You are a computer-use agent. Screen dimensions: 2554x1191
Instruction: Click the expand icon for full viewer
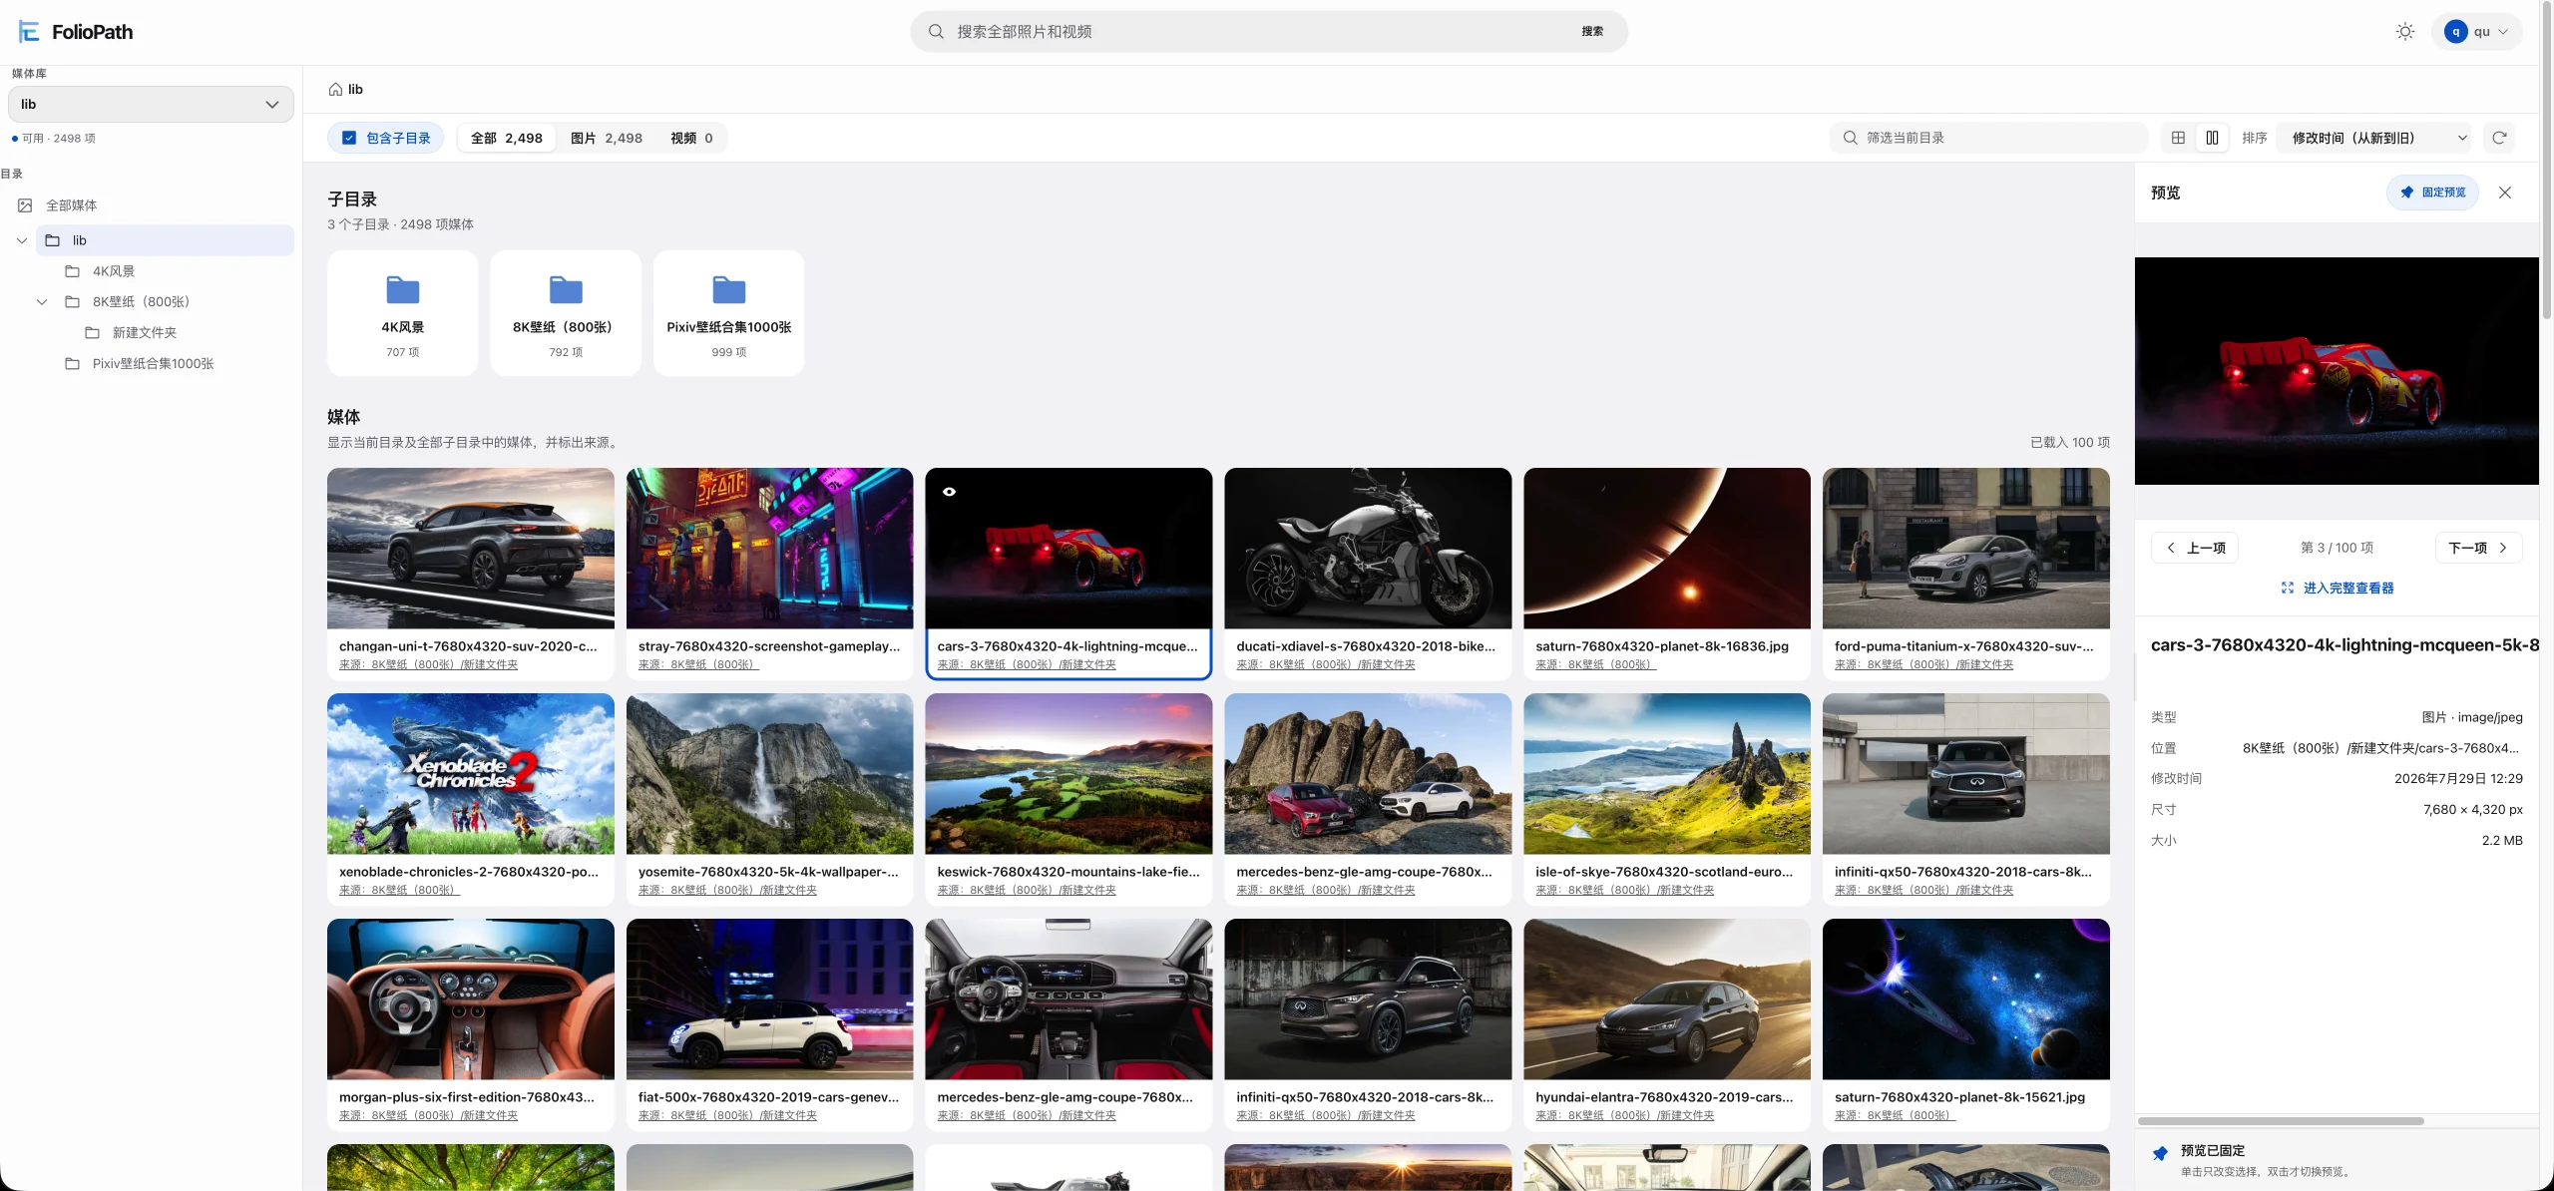click(2288, 589)
